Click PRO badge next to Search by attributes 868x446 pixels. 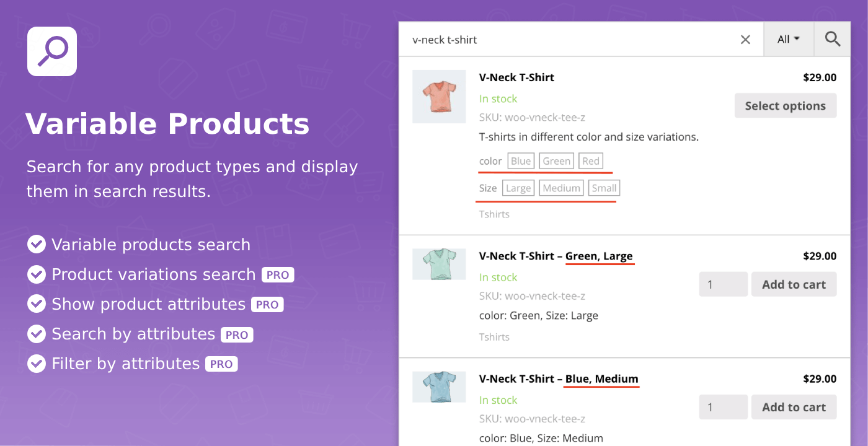click(x=237, y=334)
